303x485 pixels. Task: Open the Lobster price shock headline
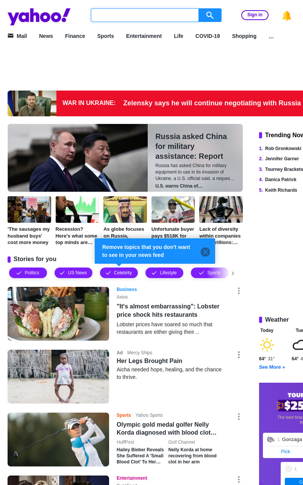pos(168,310)
